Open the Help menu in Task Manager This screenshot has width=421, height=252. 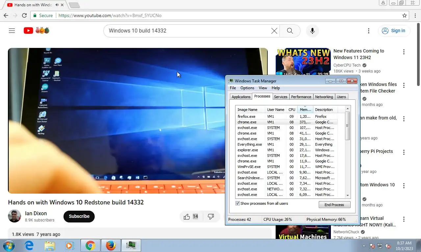pos(276,88)
